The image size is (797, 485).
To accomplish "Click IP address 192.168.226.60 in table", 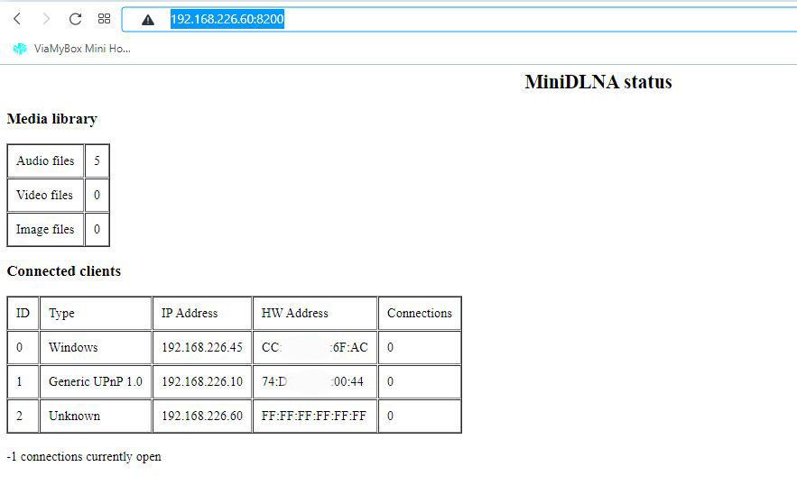I will [202, 416].
